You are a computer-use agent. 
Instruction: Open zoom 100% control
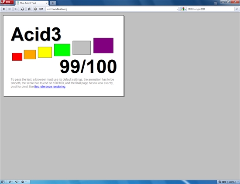(228, 182)
